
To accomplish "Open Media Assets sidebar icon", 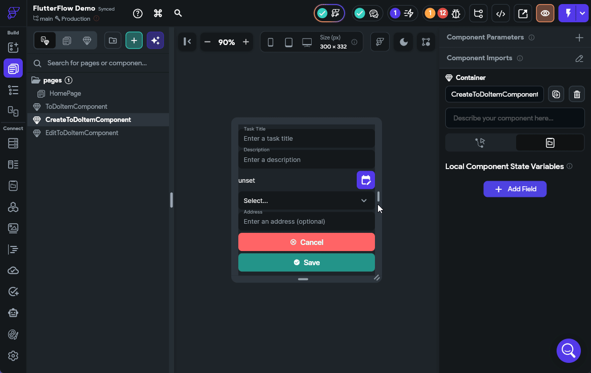I will point(13,228).
